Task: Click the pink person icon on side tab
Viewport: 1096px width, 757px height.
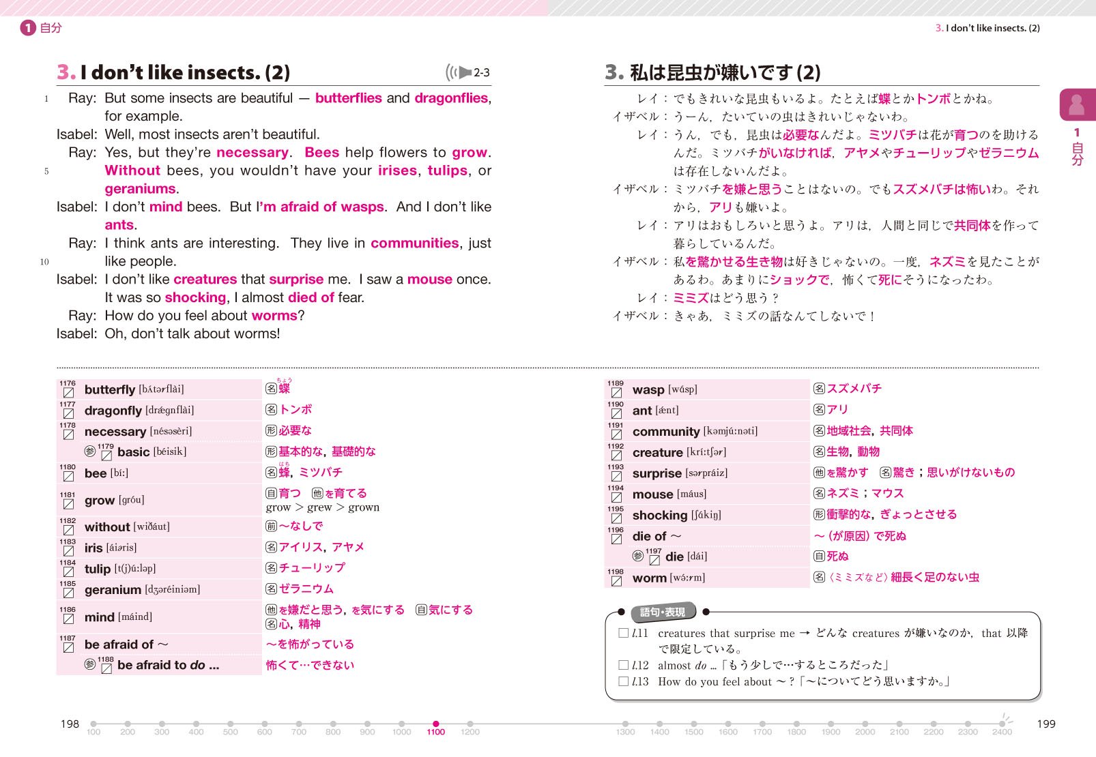Action: (x=1077, y=104)
